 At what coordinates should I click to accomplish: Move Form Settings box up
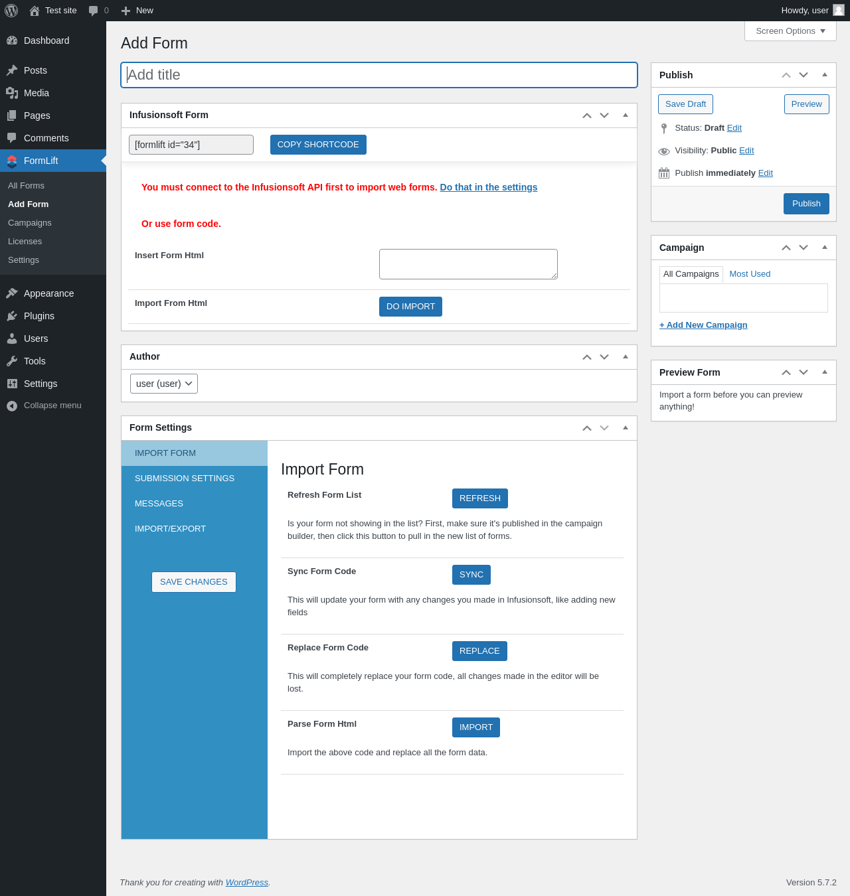click(x=587, y=428)
